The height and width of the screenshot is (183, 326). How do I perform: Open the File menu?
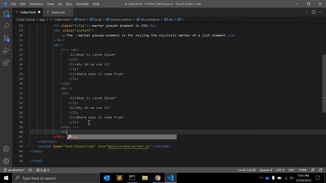[x=13, y=4]
